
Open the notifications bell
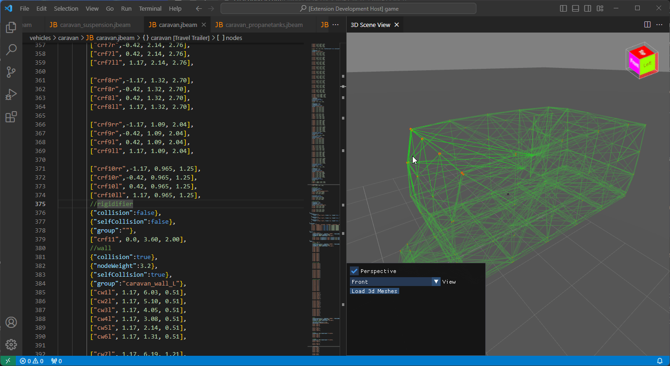click(660, 361)
